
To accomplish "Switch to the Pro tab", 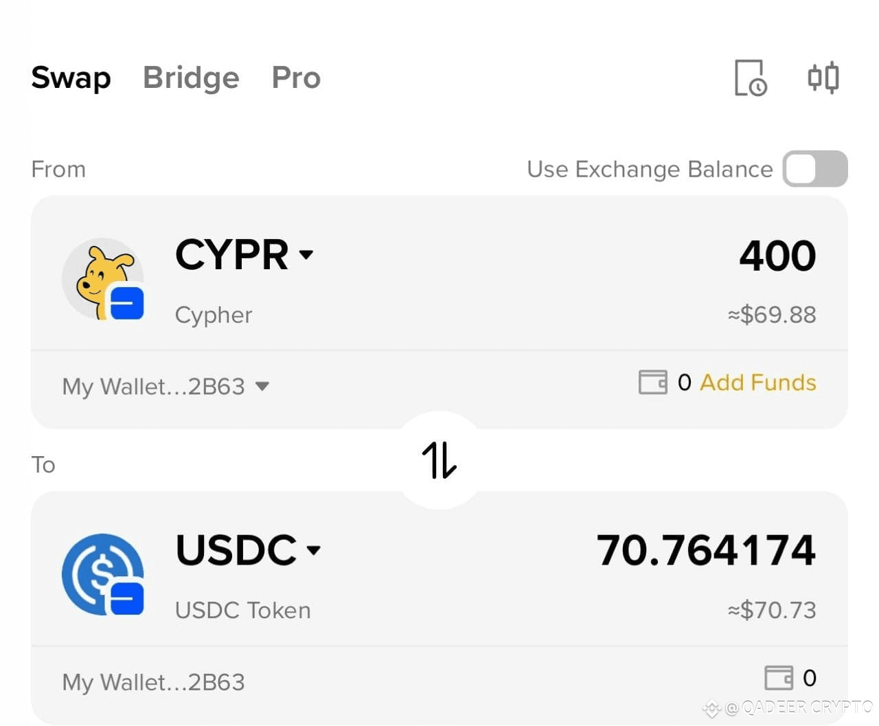I will pos(296,78).
